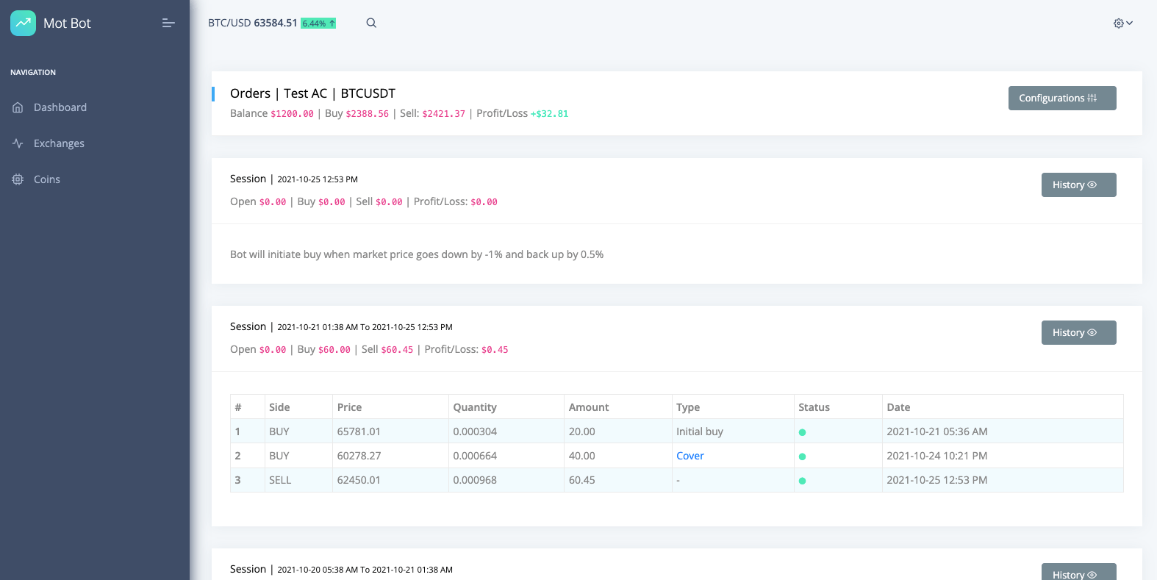1157x580 pixels.
Task: Go to Exchanges in the sidebar
Action: tap(59, 143)
